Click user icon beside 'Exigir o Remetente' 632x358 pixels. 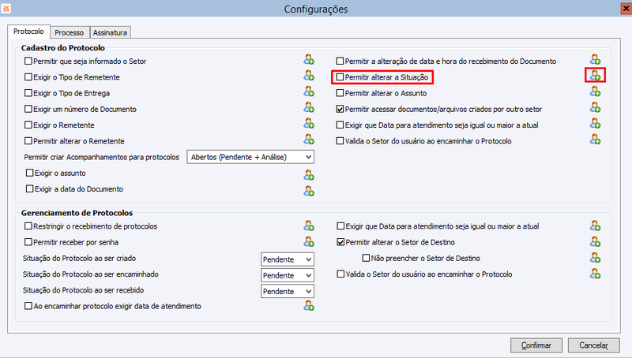309,124
